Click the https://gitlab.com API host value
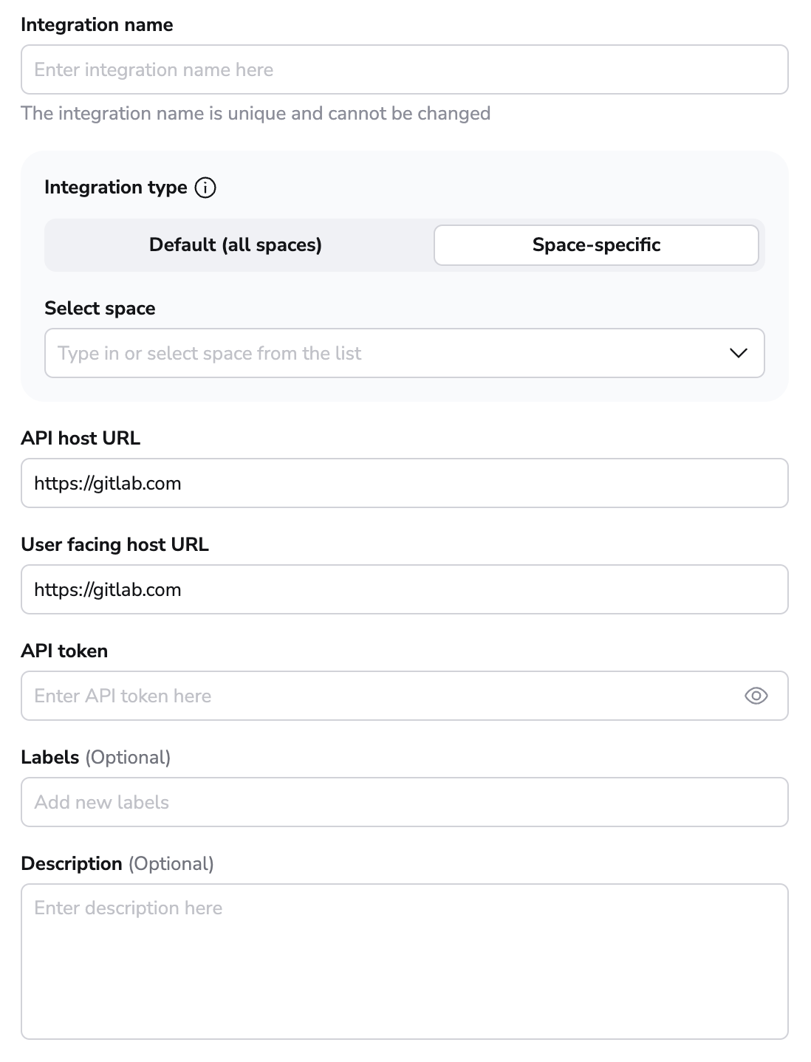The width and height of the screenshot is (811, 1062). click(107, 483)
